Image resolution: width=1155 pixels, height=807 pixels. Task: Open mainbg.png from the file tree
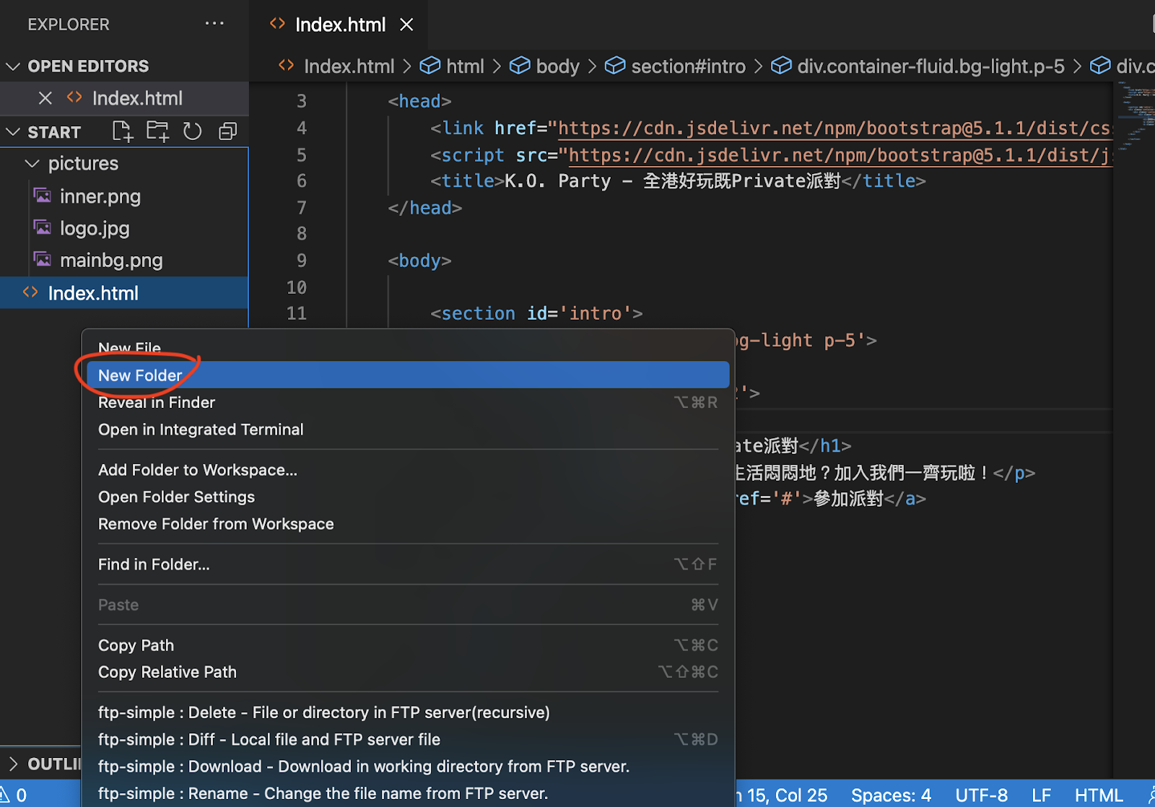(124, 260)
